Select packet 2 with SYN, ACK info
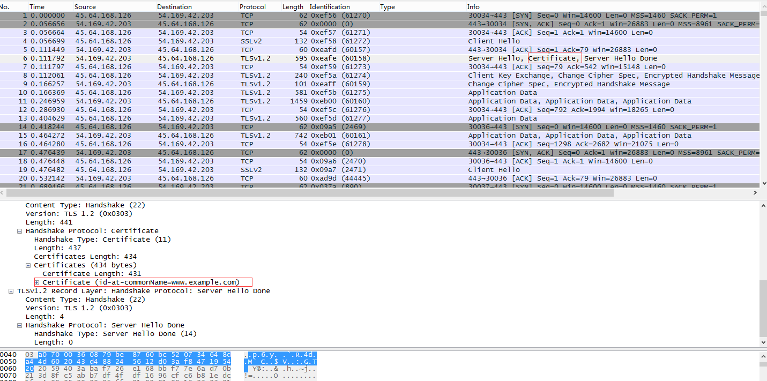The height and width of the screenshot is (381, 767). point(379,24)
